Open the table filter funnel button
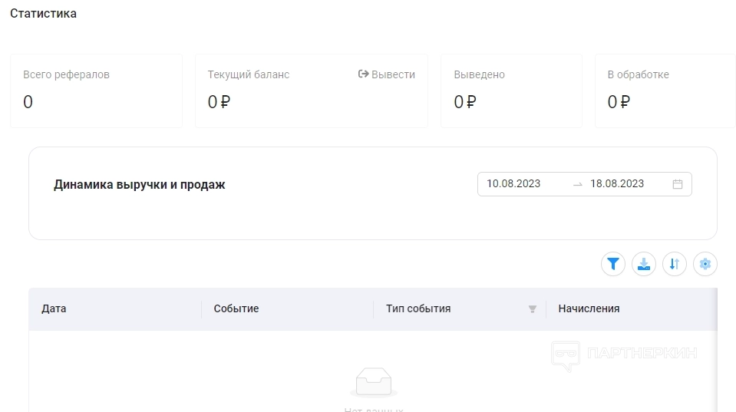Screen dimensions: 736x412 click(x=613, y=265)
